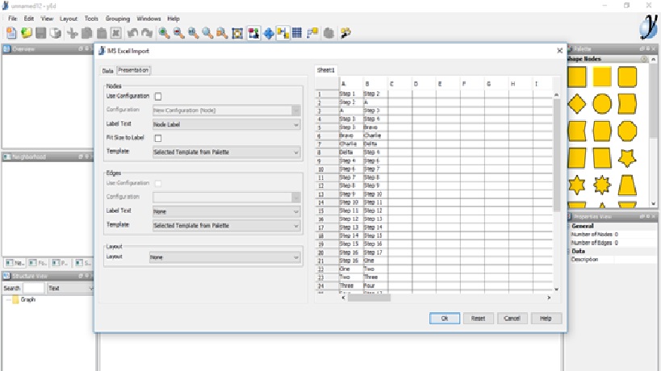
Task: Select the octagon shape in Palette
Action: click(627, 131)
